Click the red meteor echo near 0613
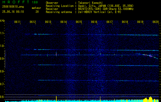This screenshot has width=161, height=102. pyautogui.click(x=56, y=54)
